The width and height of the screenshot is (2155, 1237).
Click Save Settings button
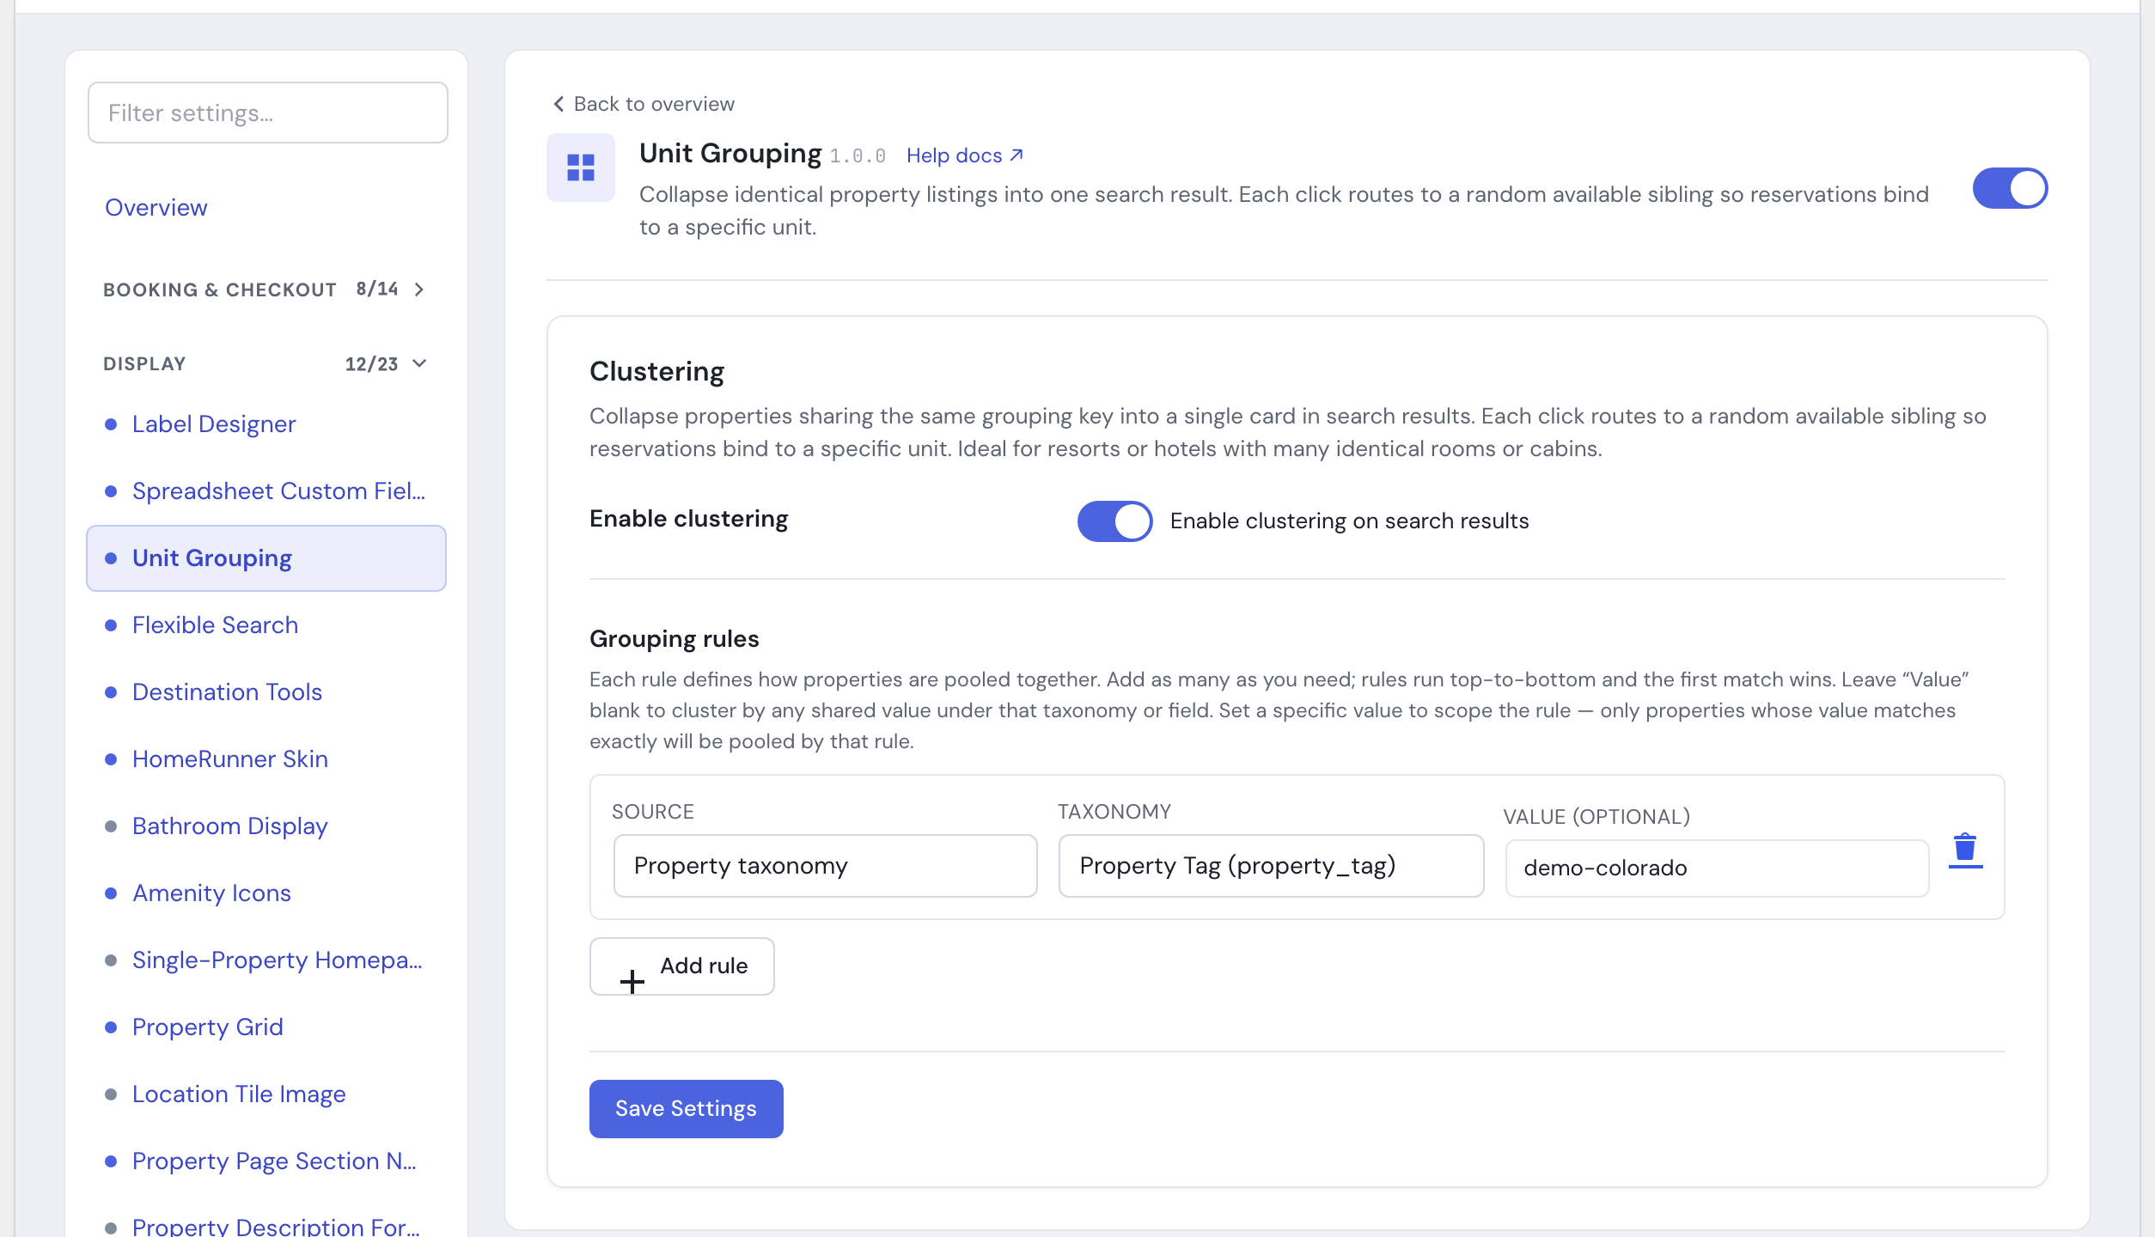687,1109
